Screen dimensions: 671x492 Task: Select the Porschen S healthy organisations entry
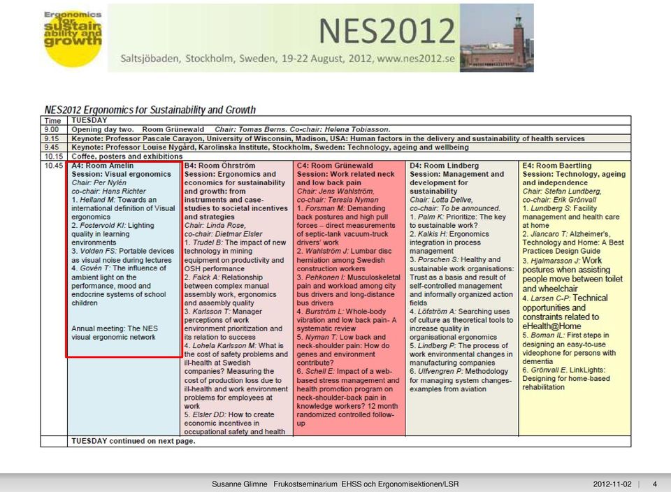[462, 281]
